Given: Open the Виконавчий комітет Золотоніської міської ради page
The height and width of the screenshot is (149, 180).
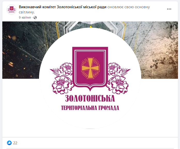Looking at the screenshot, I should pos(62,7).
